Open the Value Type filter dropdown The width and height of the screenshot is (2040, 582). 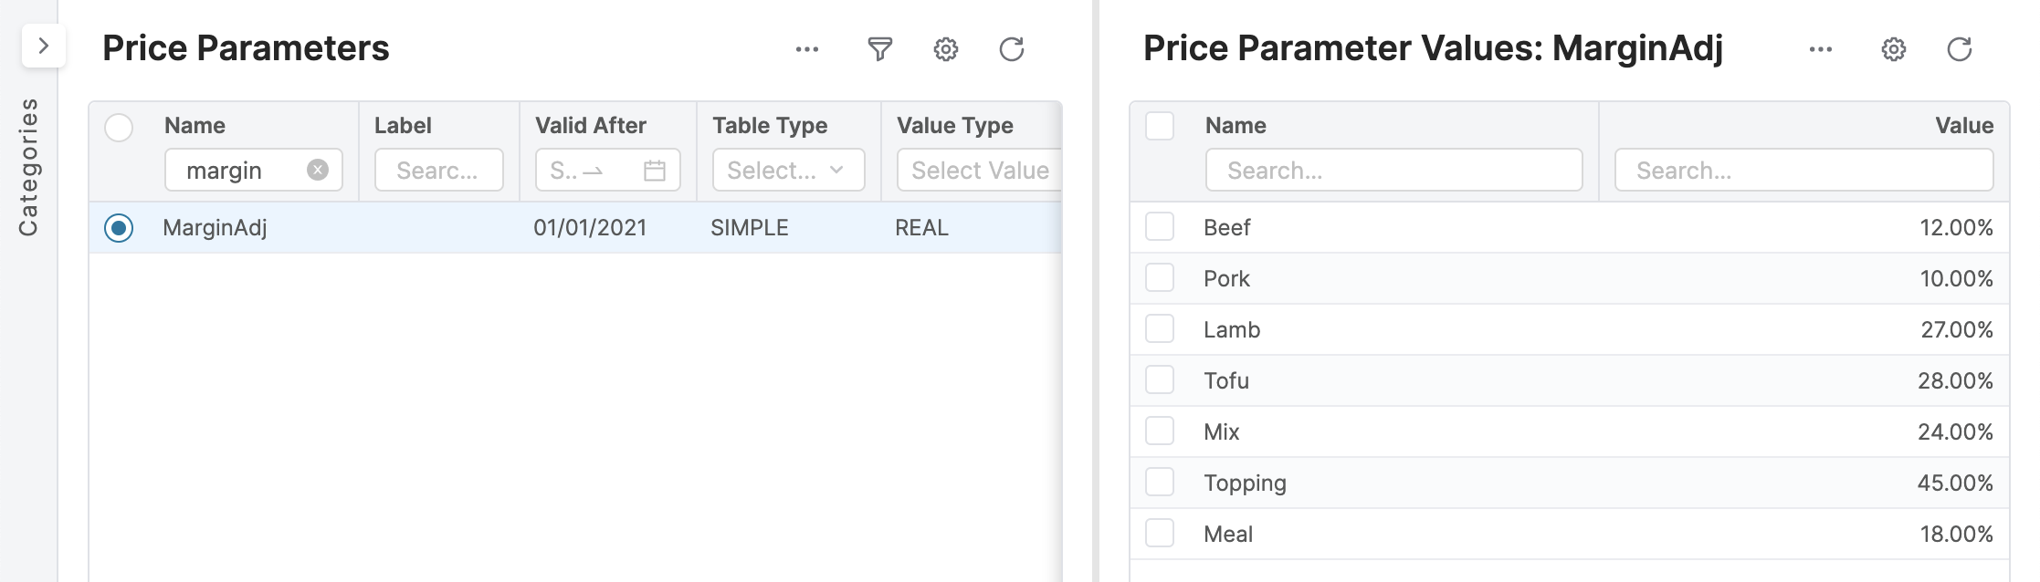[979, 171]
